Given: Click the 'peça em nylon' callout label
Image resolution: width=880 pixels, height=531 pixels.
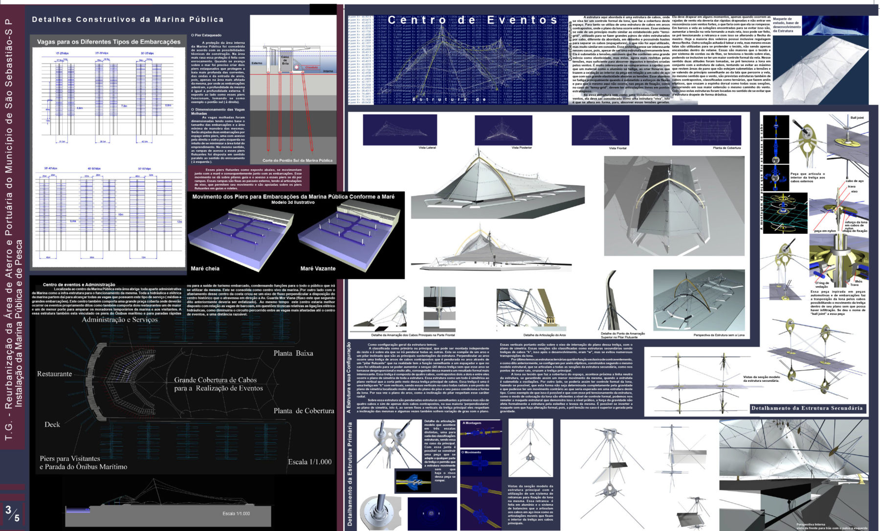Looking at the screenshot, I should point(825,231).
